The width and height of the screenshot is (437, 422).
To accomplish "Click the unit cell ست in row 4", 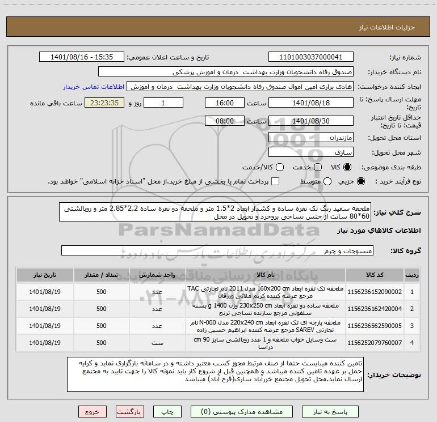I will coord(157,343).
